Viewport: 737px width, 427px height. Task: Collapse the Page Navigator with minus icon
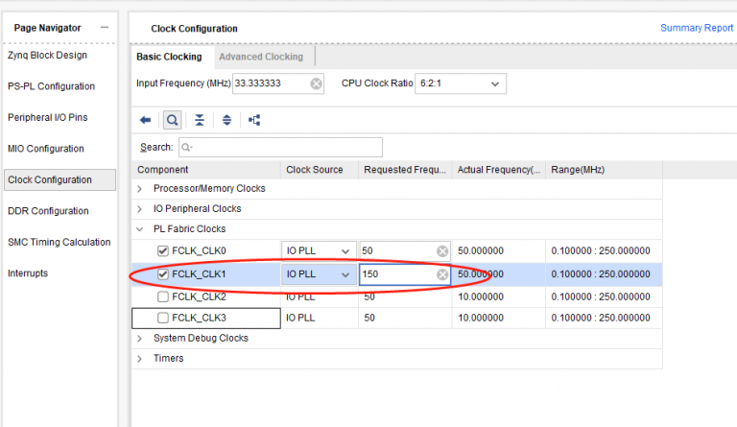105,28
